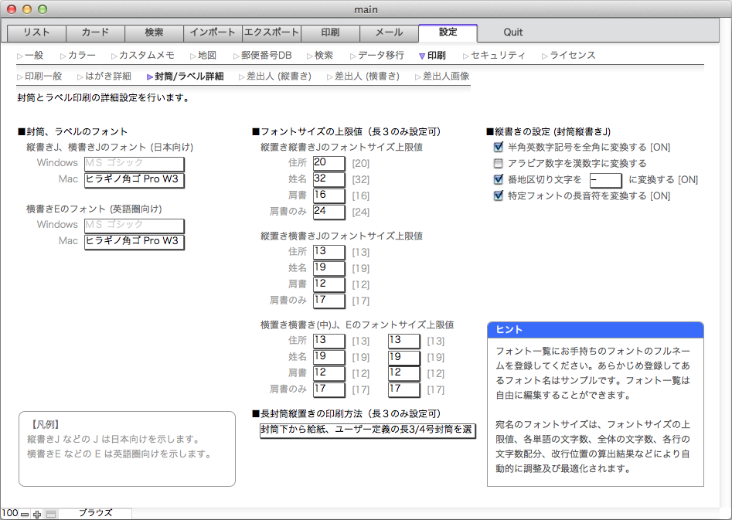Click the zoom out minus icon

point(25,514)
